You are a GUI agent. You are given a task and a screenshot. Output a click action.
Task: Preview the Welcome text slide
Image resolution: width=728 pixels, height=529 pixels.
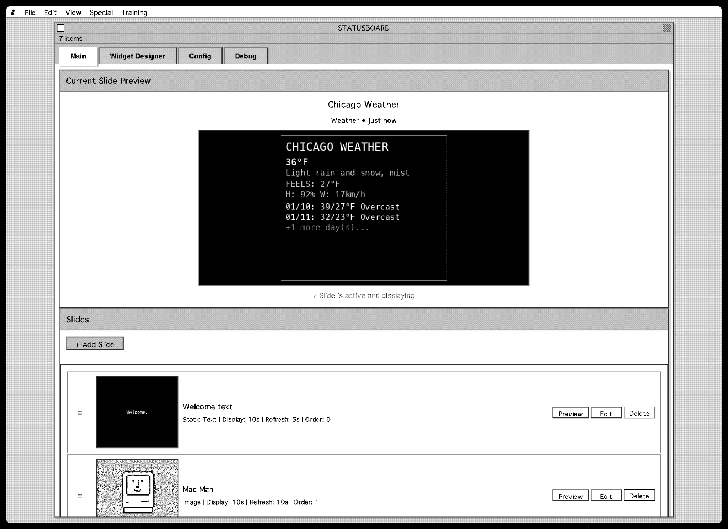point(570,413)
